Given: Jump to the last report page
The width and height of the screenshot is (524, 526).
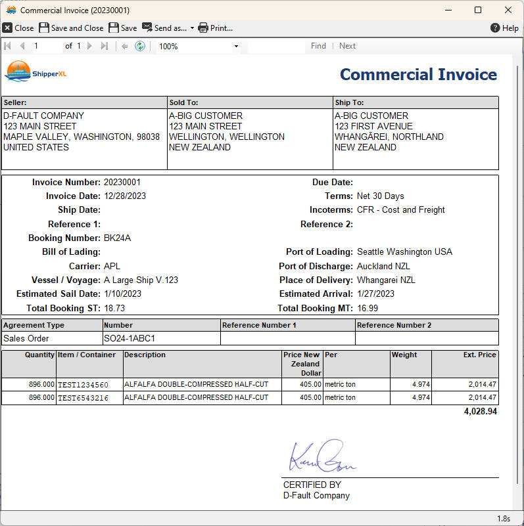Looking at the screenshot, I should (x=104, y=46).
